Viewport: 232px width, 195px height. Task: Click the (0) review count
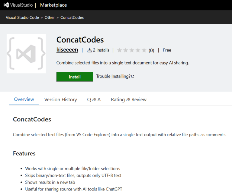click(x=151, y=50)
